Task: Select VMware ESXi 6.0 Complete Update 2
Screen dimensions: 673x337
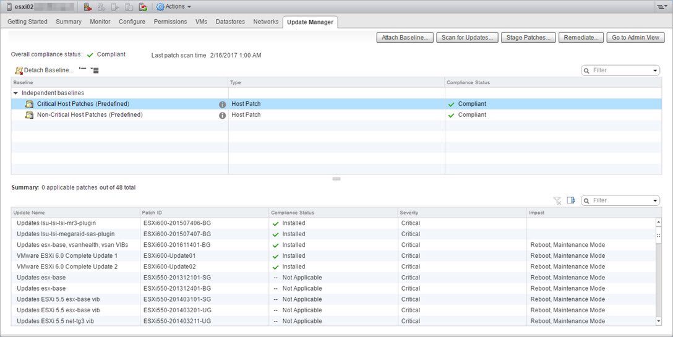Action: click(333, 267)
